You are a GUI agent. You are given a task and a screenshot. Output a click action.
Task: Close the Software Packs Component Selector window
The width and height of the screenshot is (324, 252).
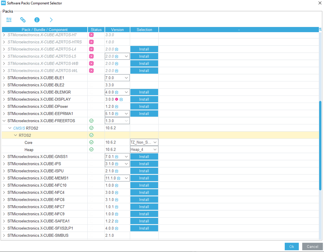tap(320, 3)
